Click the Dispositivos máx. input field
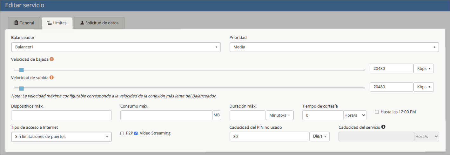Image resolution: width=450 pixels, height=155 pixels. point(61,115)
